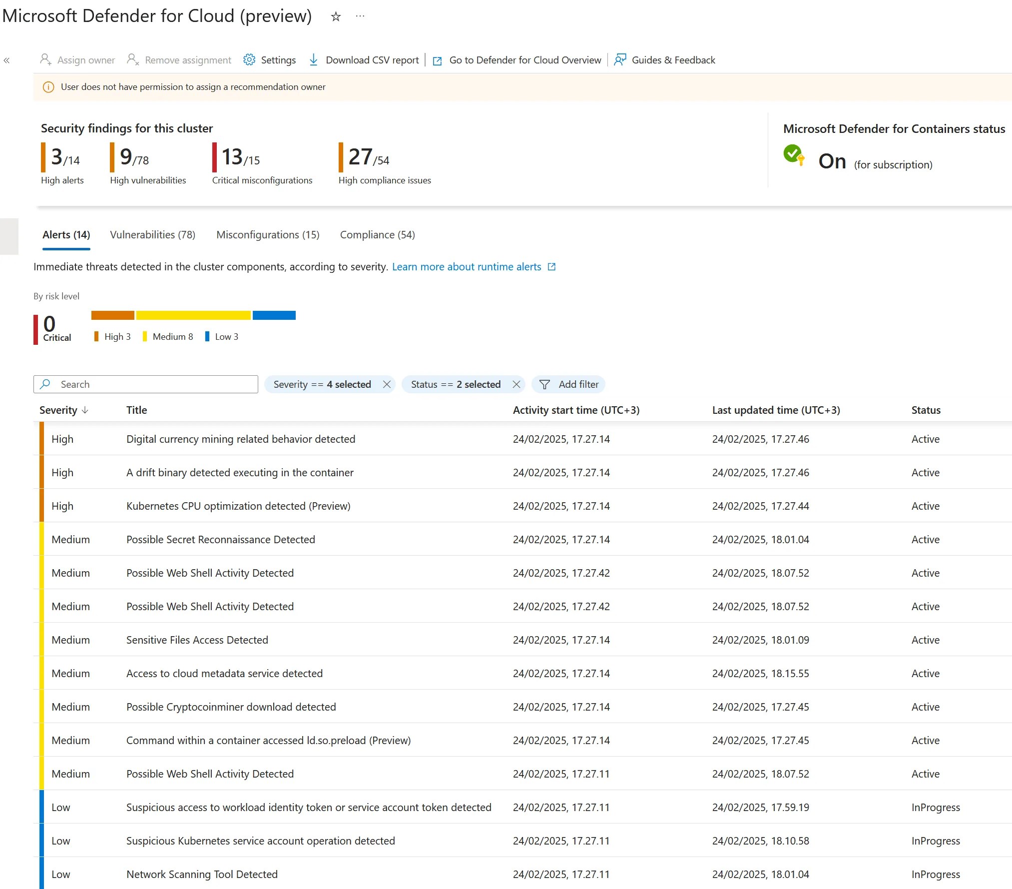Open the Severity == 4 selected filter
The height and width of the screenshot is (889, 1012).
click(322, 384)
